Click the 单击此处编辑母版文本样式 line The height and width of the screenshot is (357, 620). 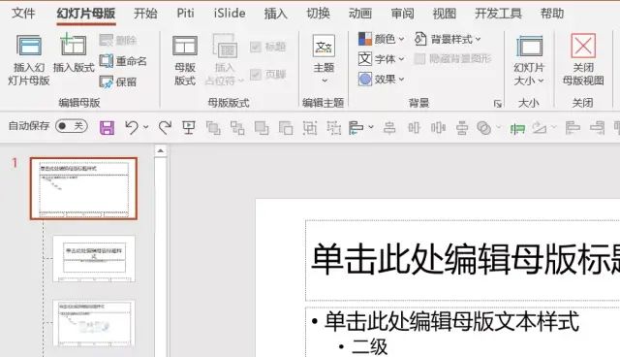452,321
